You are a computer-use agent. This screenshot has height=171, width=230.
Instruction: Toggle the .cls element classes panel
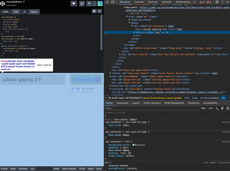[211, 108]
